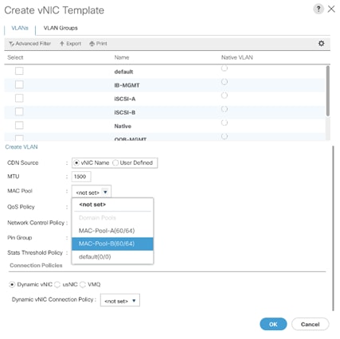
Task: Check the iSCSI-B VLAN checkbox
Action: [x=19, y=111]
